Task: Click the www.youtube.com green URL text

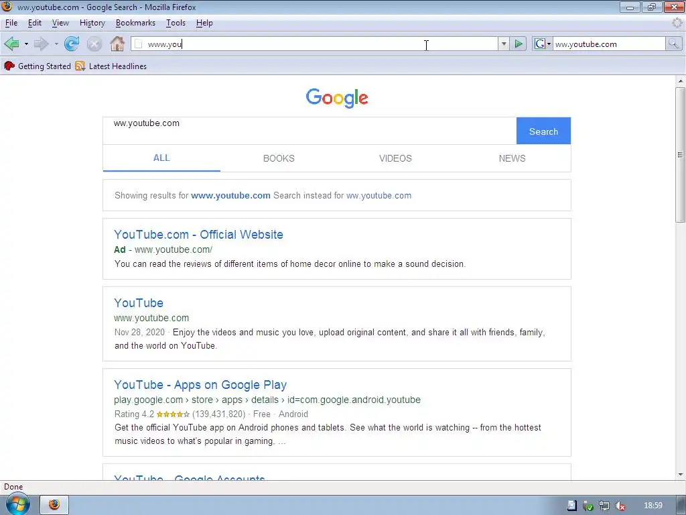Action: (151, 318)
